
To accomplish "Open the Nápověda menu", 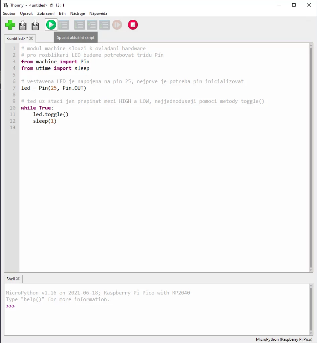I will point(98,13).
